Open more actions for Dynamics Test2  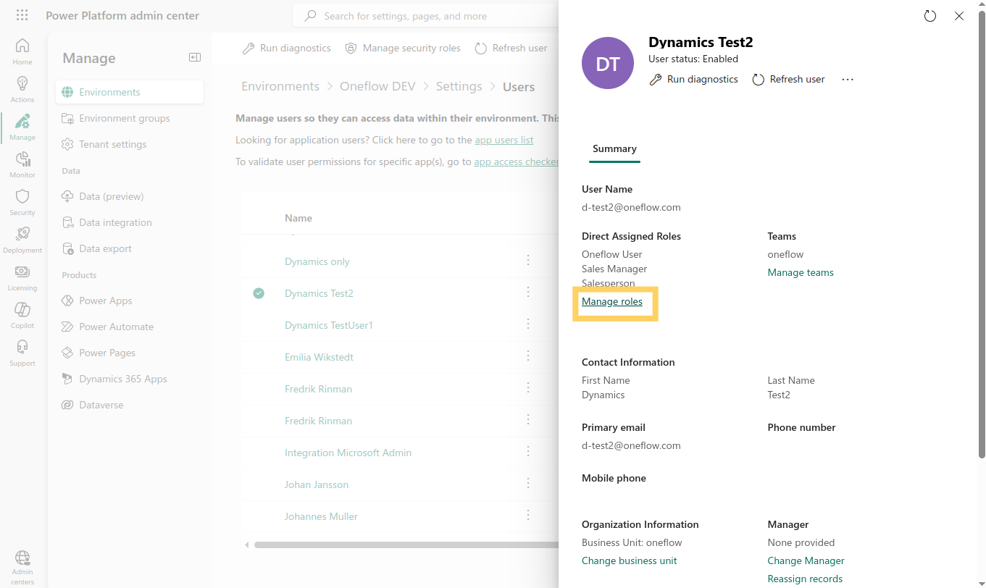point(528,292)
